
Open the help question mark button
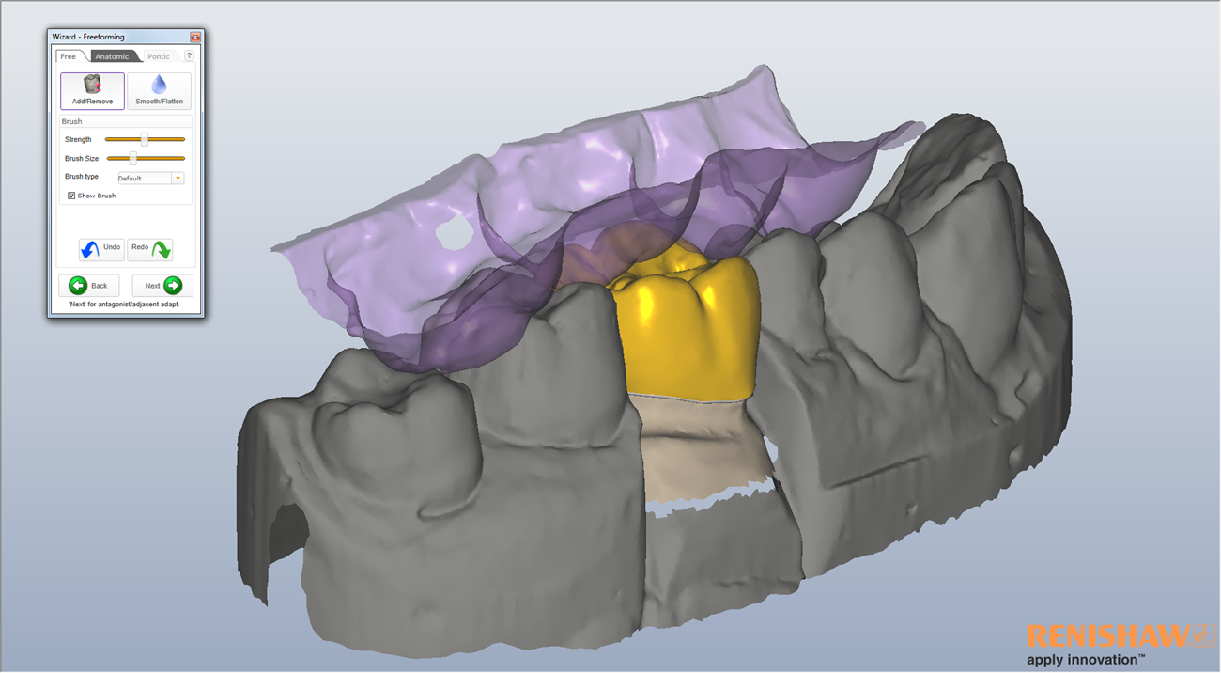(x=189, y=56)
